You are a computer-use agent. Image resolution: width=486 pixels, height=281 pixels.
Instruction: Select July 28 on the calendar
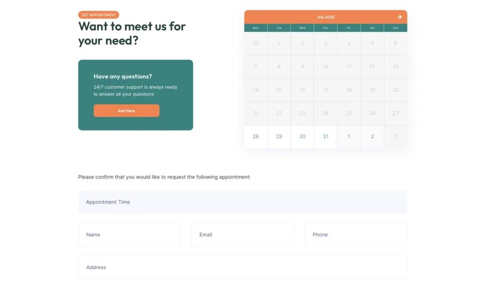(256, 137)
